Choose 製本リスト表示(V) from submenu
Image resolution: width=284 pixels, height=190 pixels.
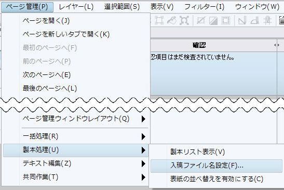[x=217, y=152]
